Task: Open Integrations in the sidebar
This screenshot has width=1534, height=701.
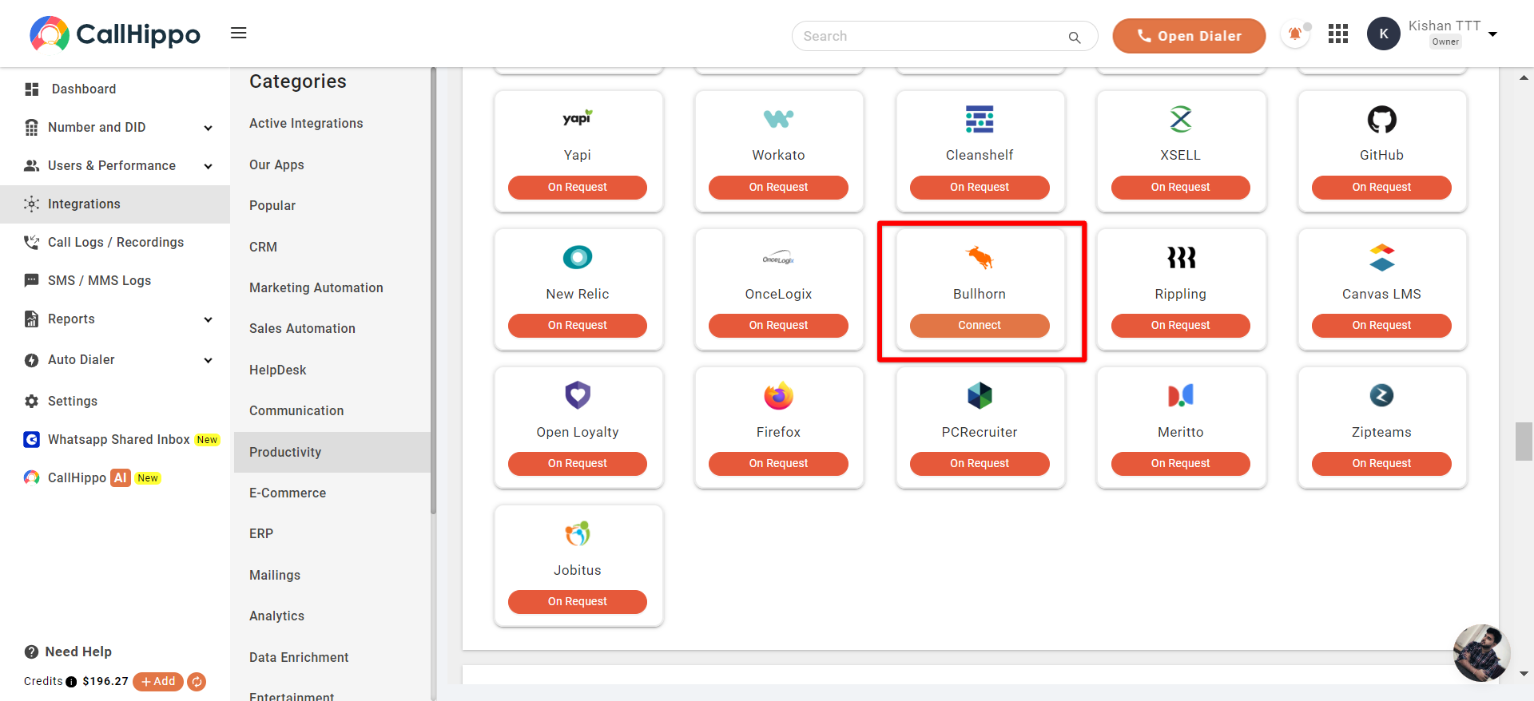Action: [x=115, y=204]
